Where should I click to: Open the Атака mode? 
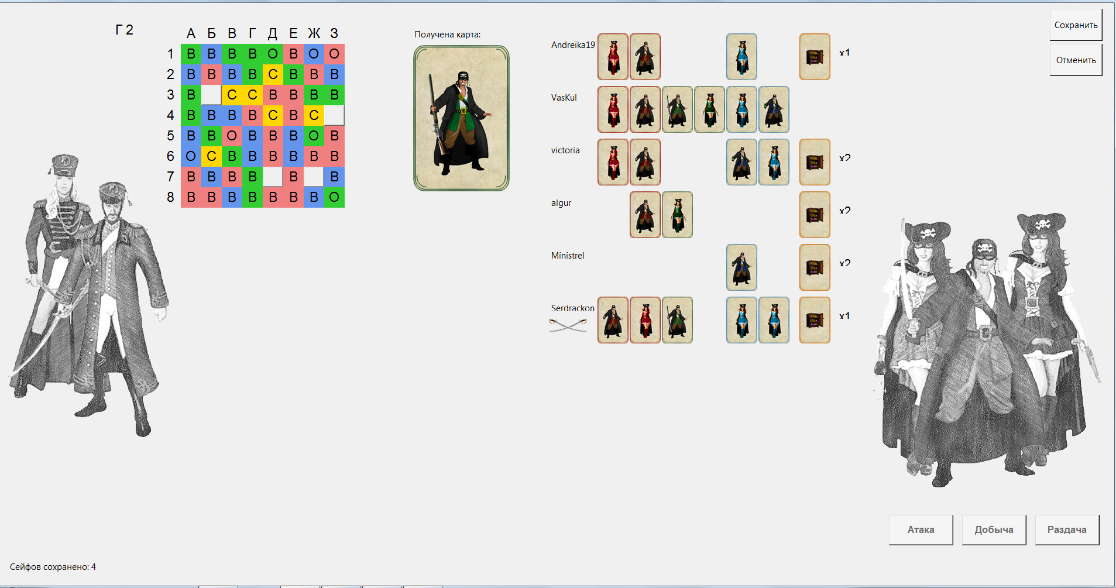[x=921, y=529]
